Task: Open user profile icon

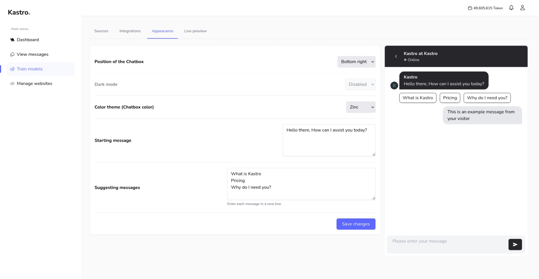Action: coord(522,8)
